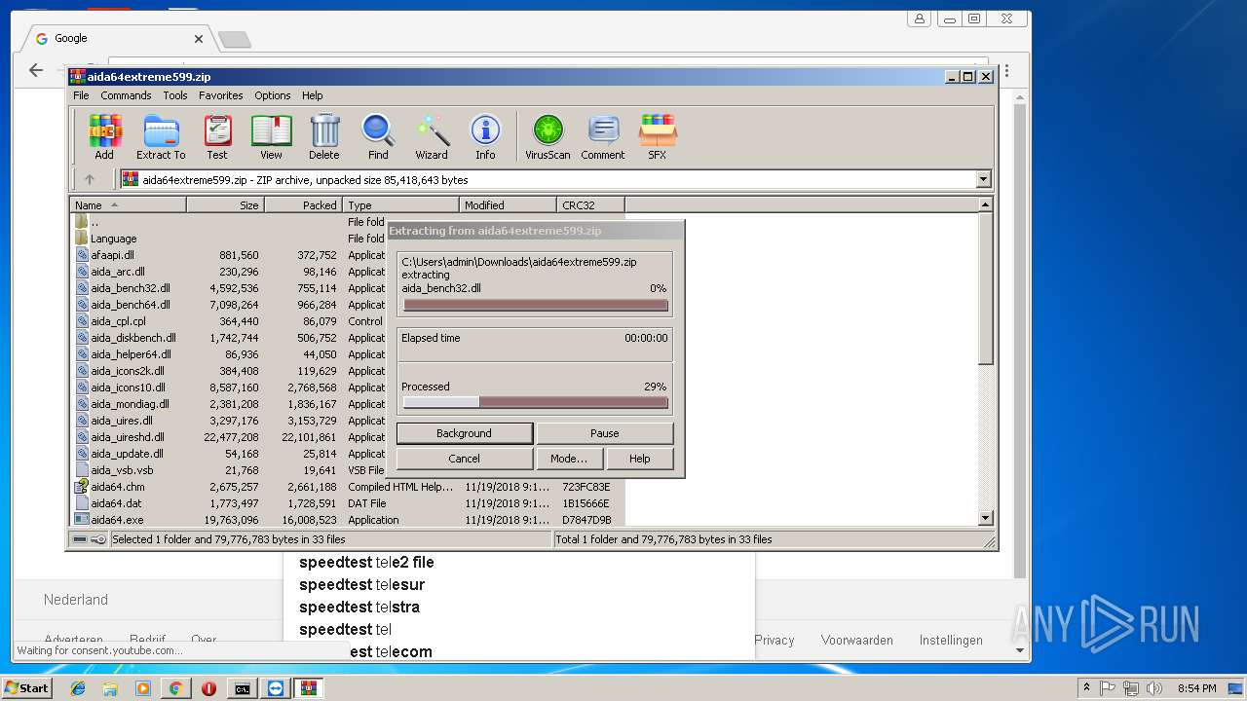Click the Add toolbar icon in WinRAR
This screenshot has height=701, width=1247.
(x=104, y=137)
